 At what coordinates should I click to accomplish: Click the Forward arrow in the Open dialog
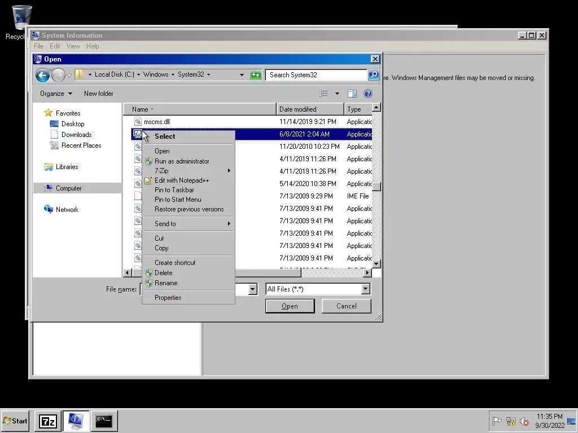click(x=58, y=76)
